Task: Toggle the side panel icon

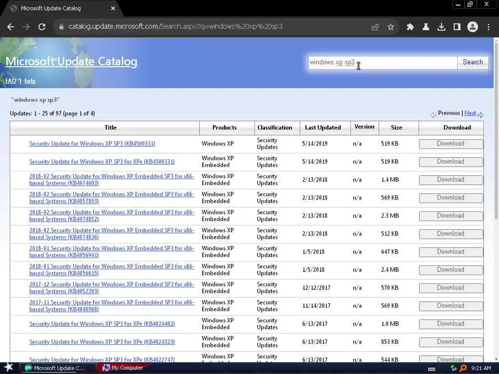Action: point(457,27)
